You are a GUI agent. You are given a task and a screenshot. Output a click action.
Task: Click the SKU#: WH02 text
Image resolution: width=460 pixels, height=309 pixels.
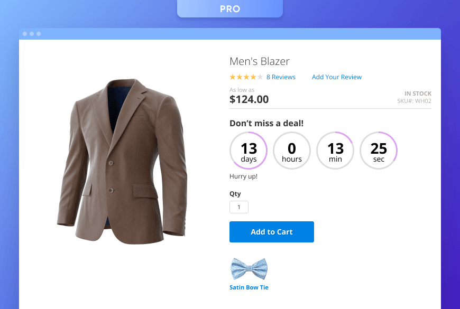tap(413, 101)
